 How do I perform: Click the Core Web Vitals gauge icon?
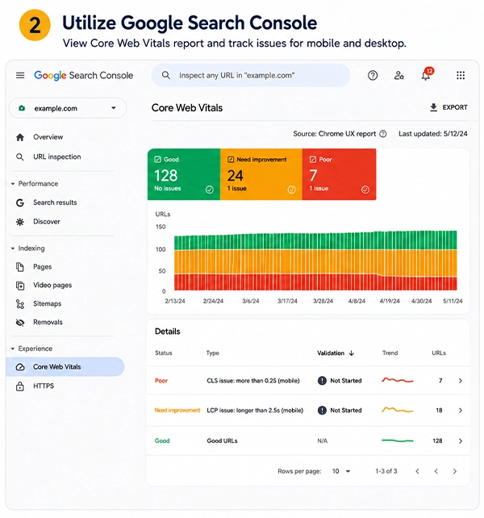(x=20, y=367)
